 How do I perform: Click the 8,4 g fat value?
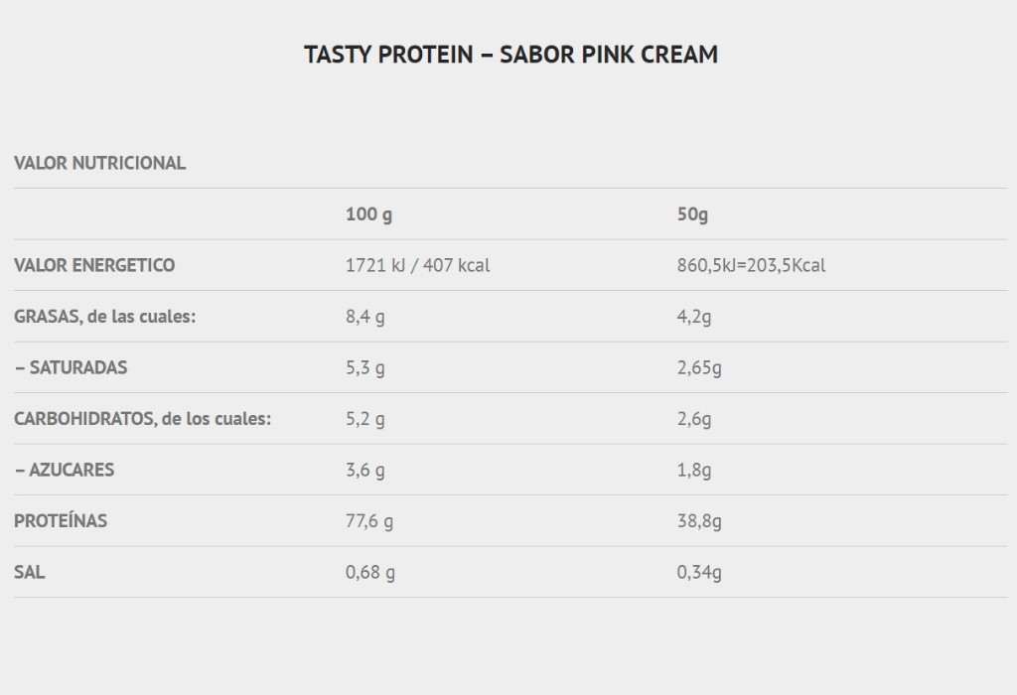365,317
